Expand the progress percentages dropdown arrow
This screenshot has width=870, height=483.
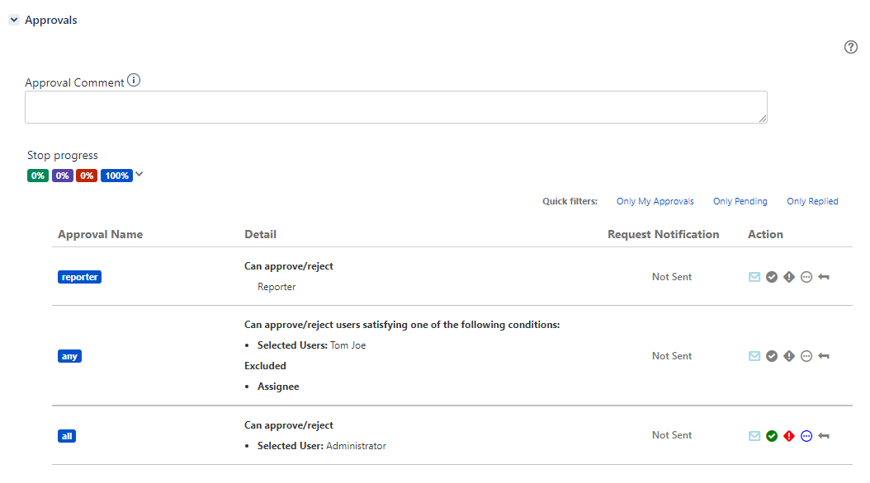139,175
